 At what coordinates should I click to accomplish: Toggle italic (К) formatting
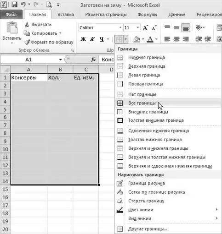pyautogui.click(x=92, y=39)
